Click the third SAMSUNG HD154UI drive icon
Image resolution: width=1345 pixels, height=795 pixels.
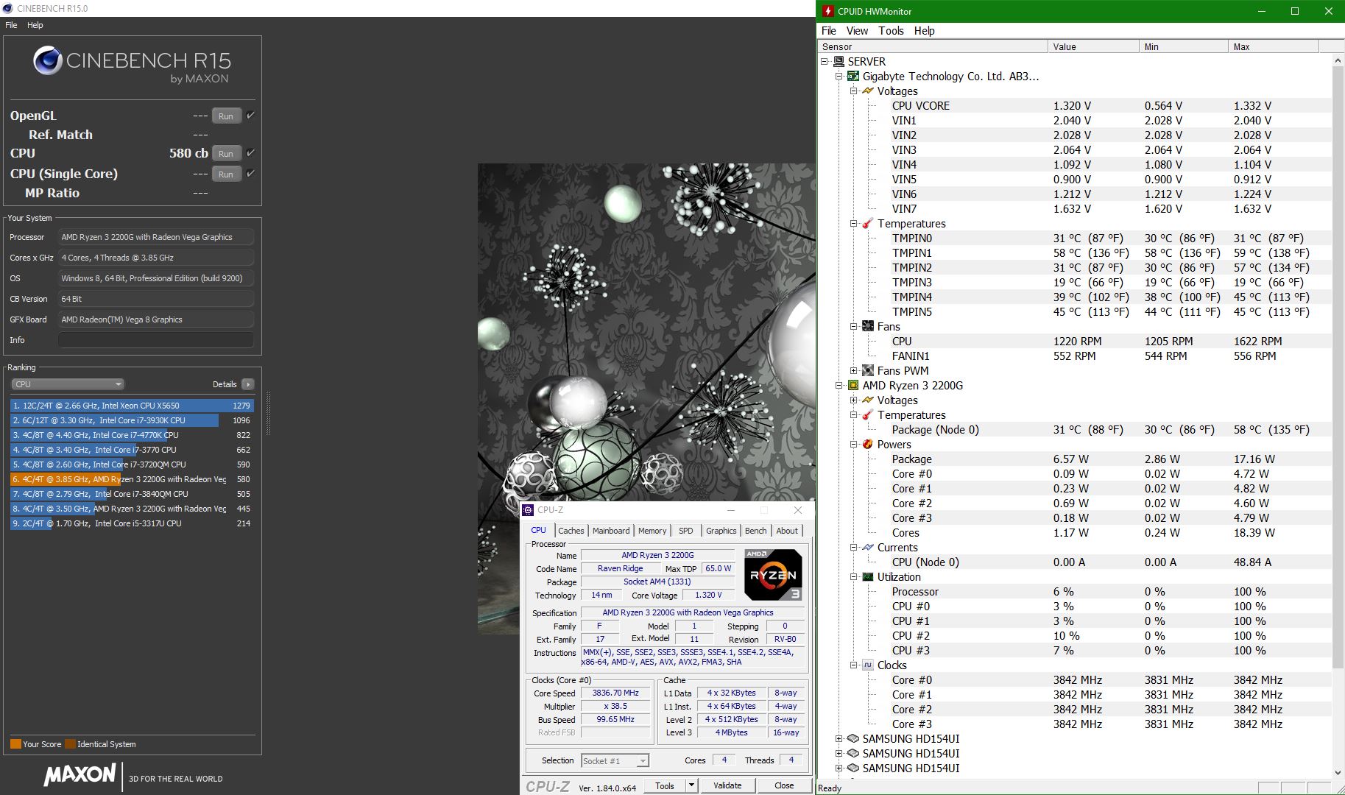853,768
